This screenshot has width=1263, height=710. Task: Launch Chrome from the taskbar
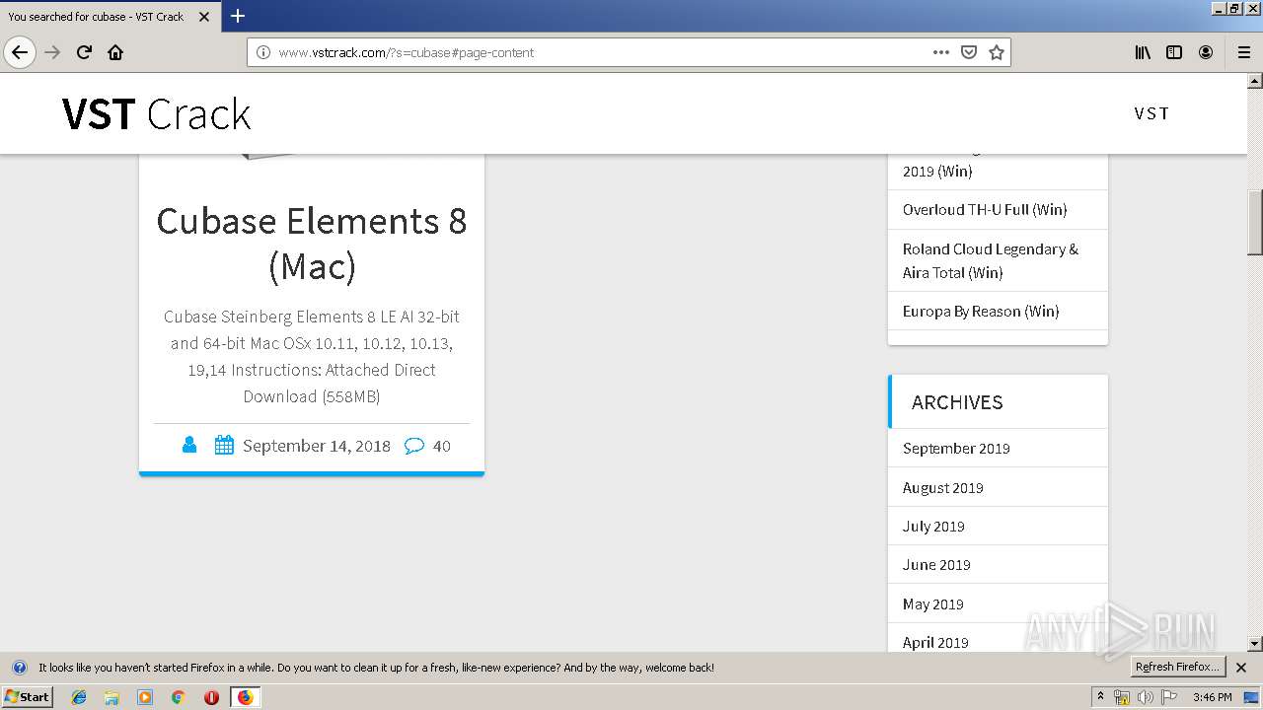pos(178,697)
